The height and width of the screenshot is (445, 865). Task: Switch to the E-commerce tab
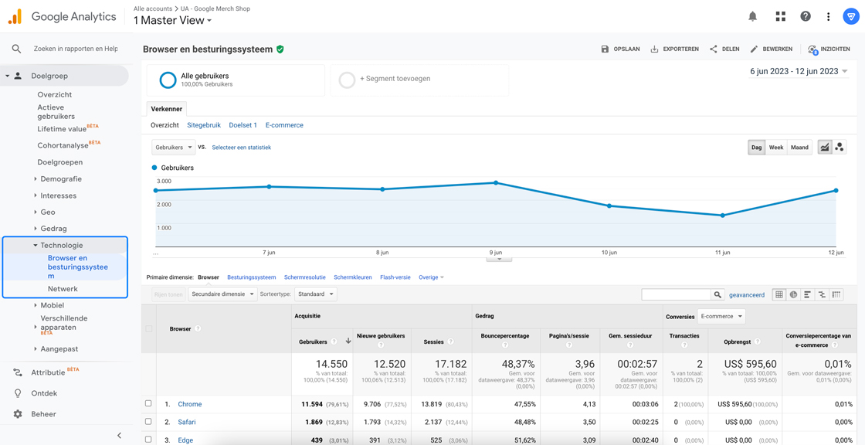coord(284,125)
